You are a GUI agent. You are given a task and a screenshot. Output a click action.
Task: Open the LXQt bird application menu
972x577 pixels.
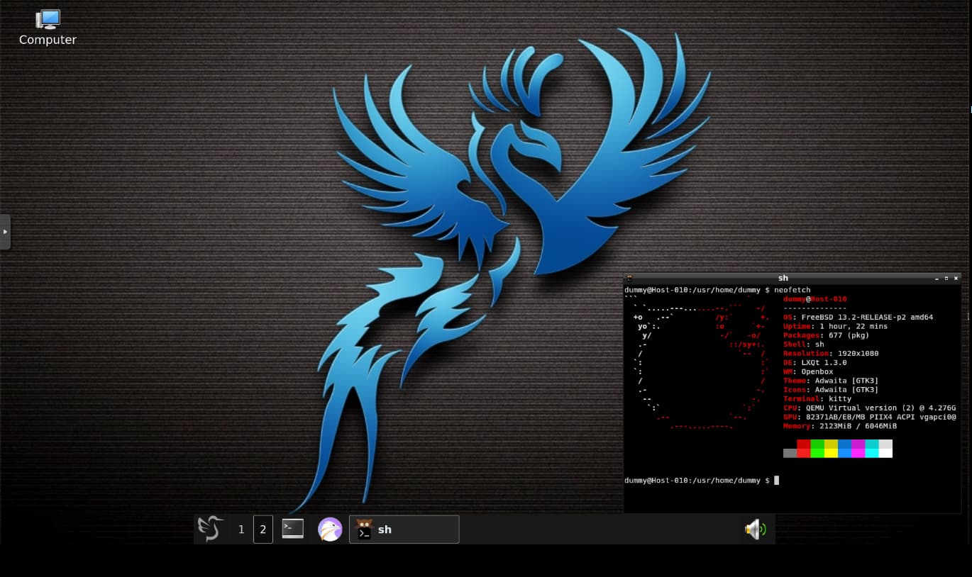coord(211,529)
